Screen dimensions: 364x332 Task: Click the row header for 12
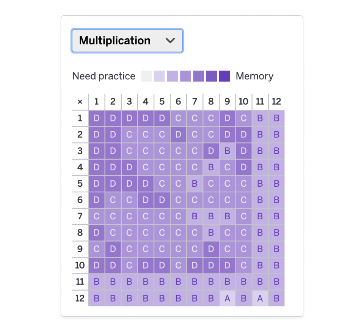pos(80,298)
